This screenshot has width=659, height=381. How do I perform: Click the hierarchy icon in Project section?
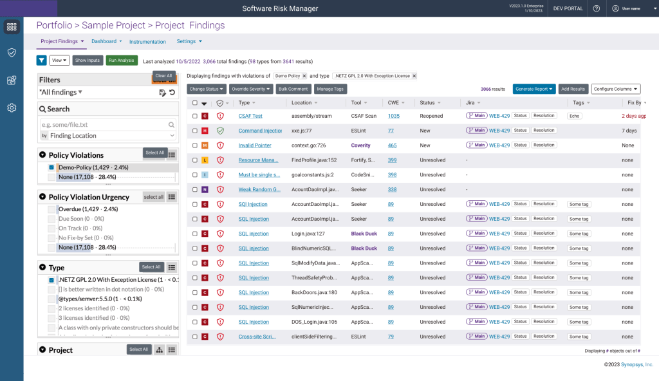(x=159, y=349)
